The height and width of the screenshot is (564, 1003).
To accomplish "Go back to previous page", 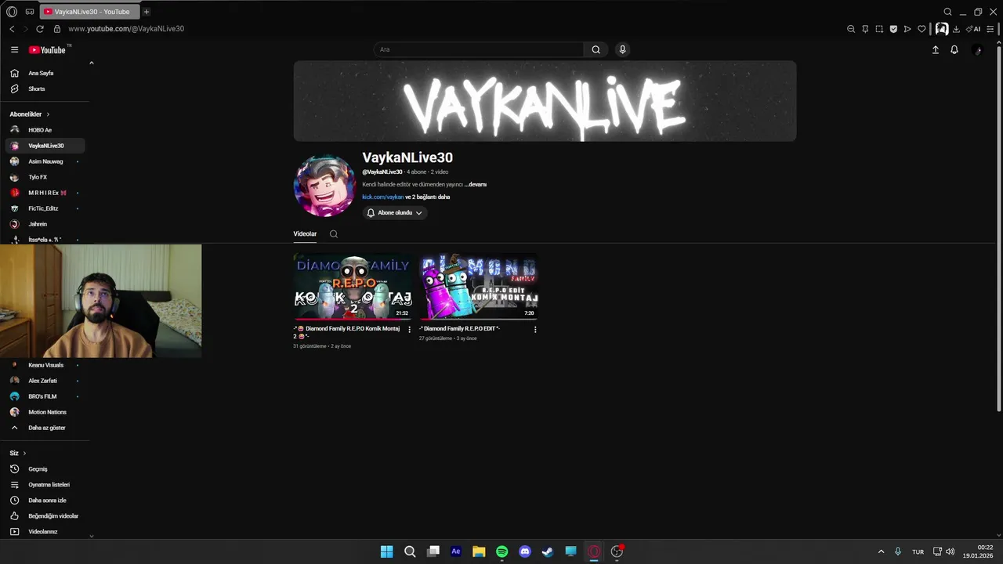I will tap(12, 29).
